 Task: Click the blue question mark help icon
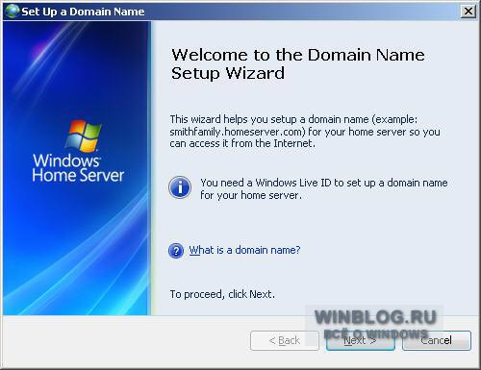pos(176,251)
